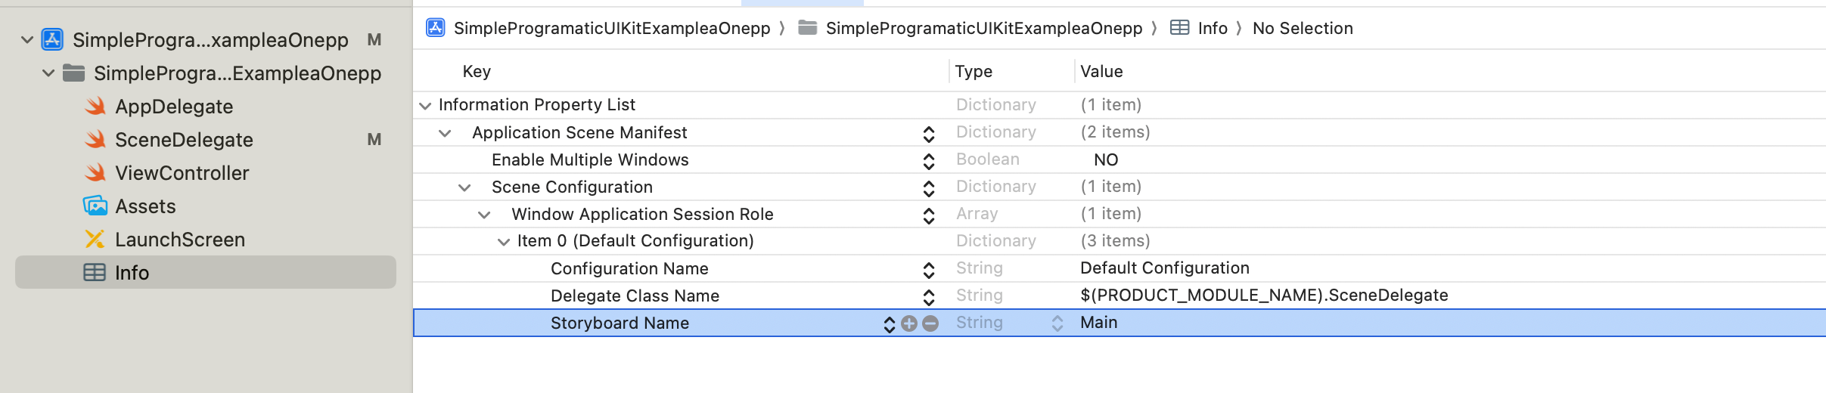This screenshot has width=1826, height=393.
Task: Open key selector for Delegate Class Name
Action: [929, 297]
